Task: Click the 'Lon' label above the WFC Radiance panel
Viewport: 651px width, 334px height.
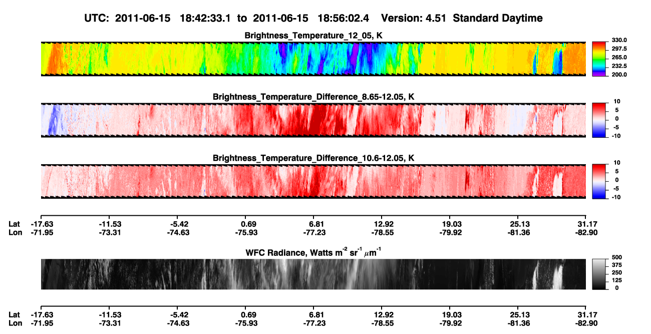Action: coord(15,232)
